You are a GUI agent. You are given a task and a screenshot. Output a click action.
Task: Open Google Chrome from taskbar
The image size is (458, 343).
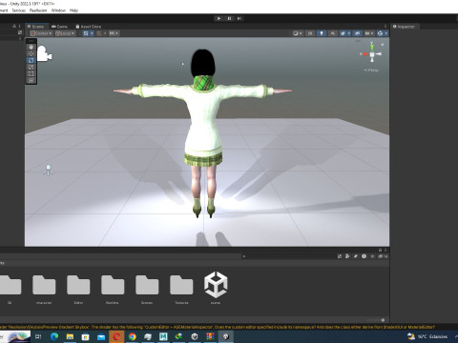133,336
